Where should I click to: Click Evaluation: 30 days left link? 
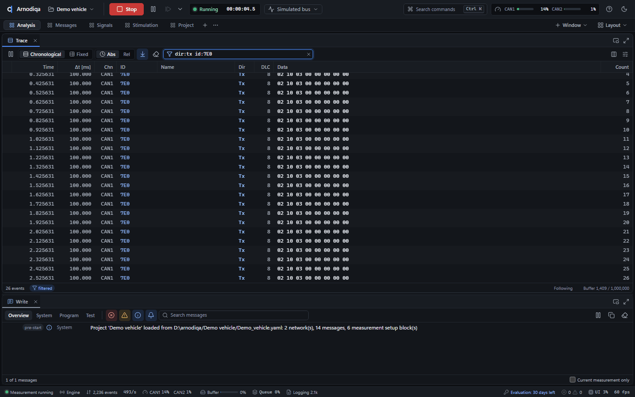529,392
